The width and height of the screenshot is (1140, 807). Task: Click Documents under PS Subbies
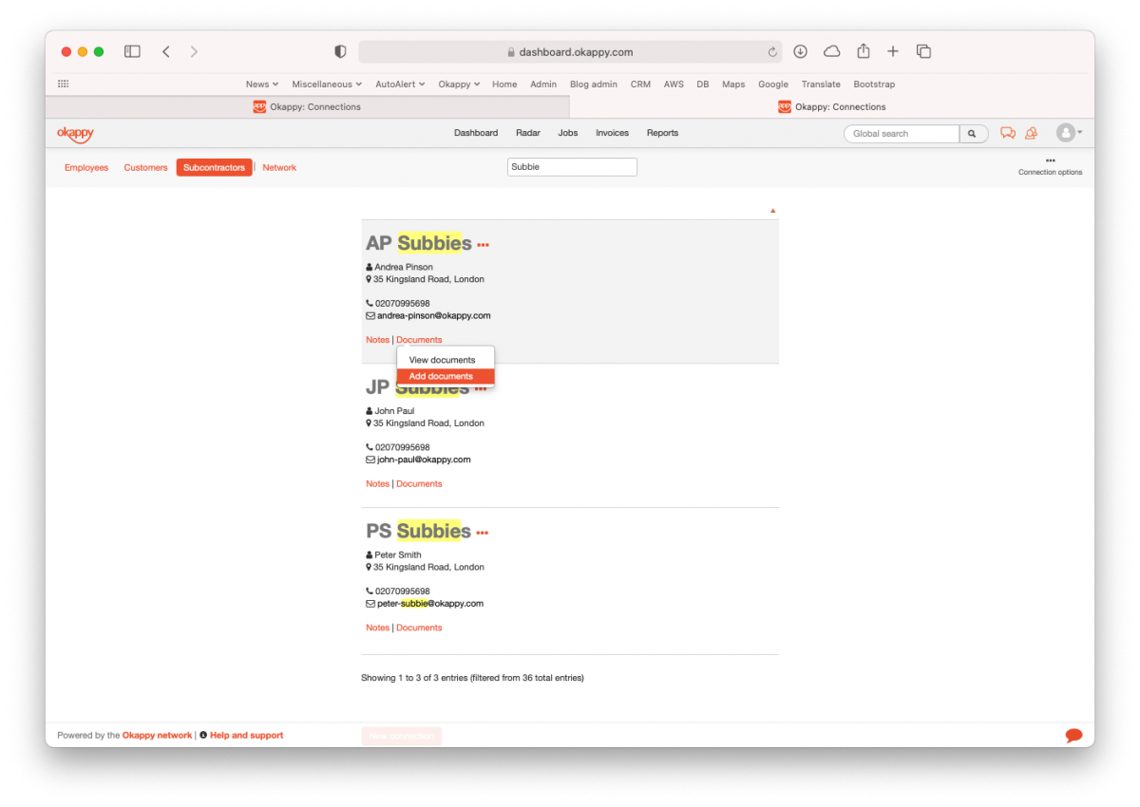point(419,628)
